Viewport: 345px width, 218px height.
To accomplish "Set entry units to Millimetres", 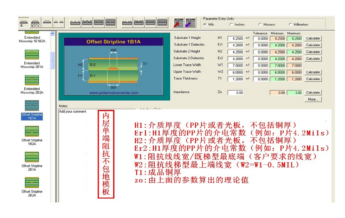I will coord(298,24).
